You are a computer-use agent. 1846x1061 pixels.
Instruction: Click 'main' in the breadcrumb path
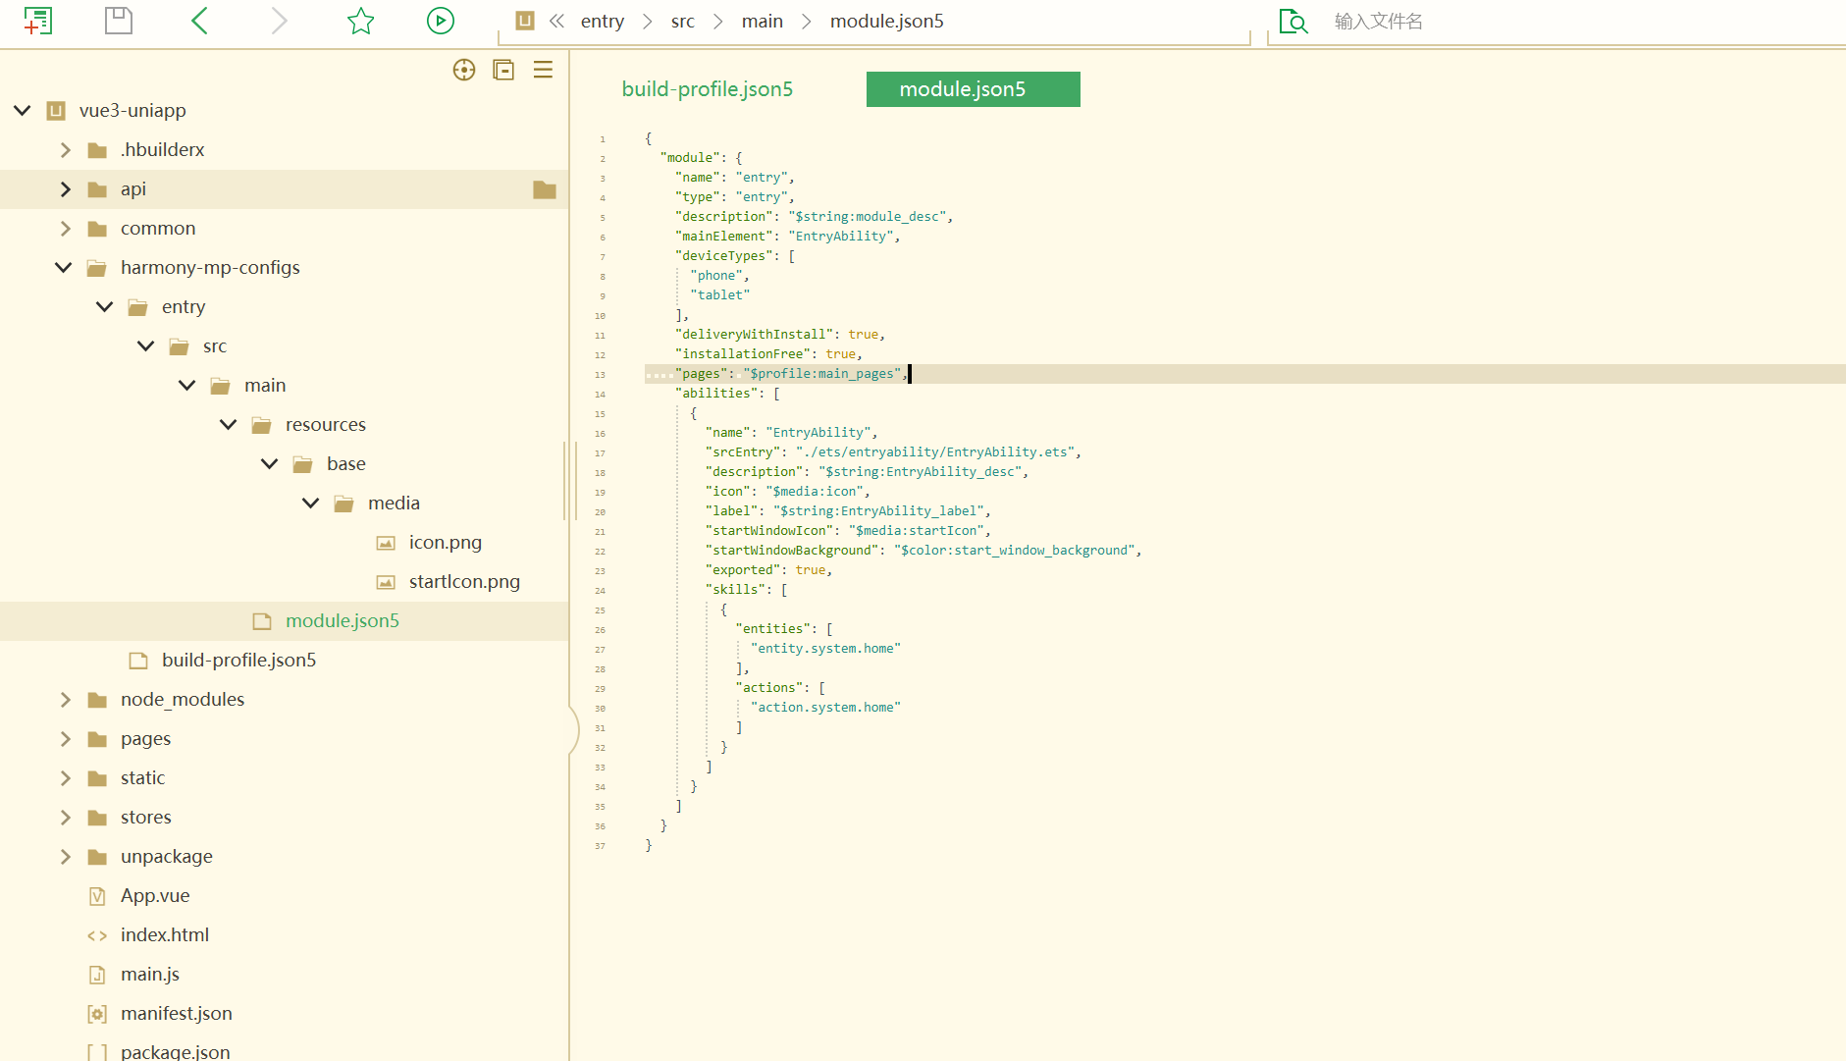[x=763, y=21]
